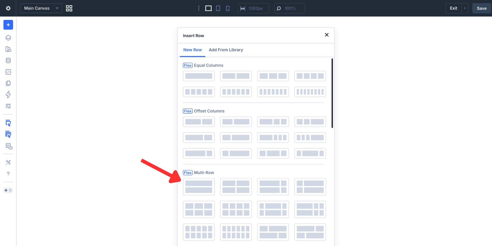Open the form panel icon in the sidebar
The height and width of the screenshot is (246, 492).
coord(8,72)
